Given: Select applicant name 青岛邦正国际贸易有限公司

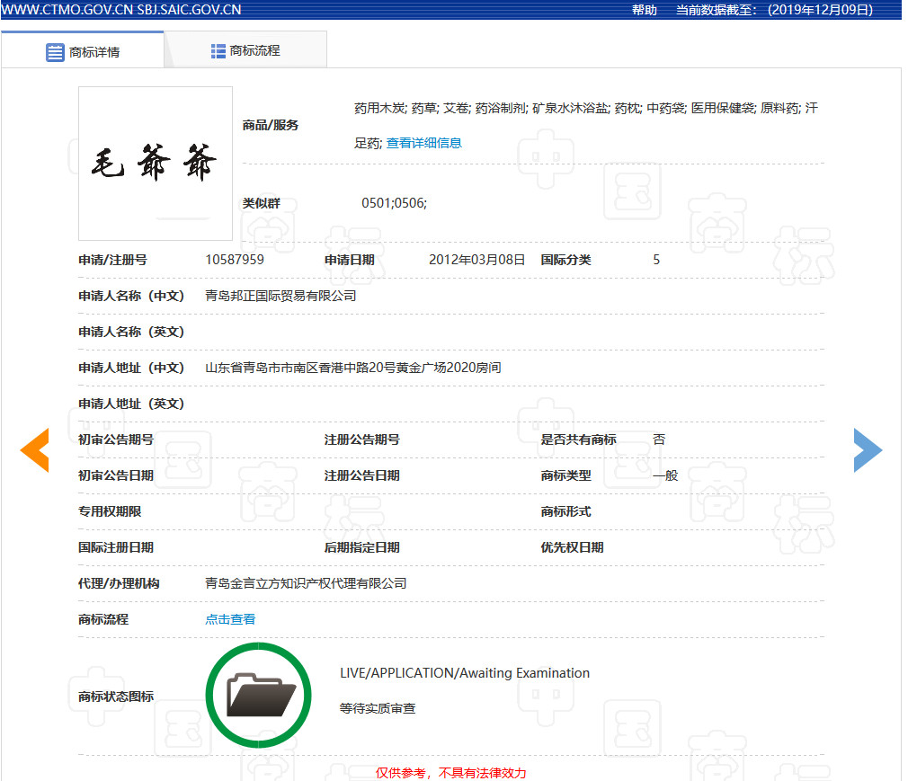Looking at the screenshot, I should click(280, 296).
